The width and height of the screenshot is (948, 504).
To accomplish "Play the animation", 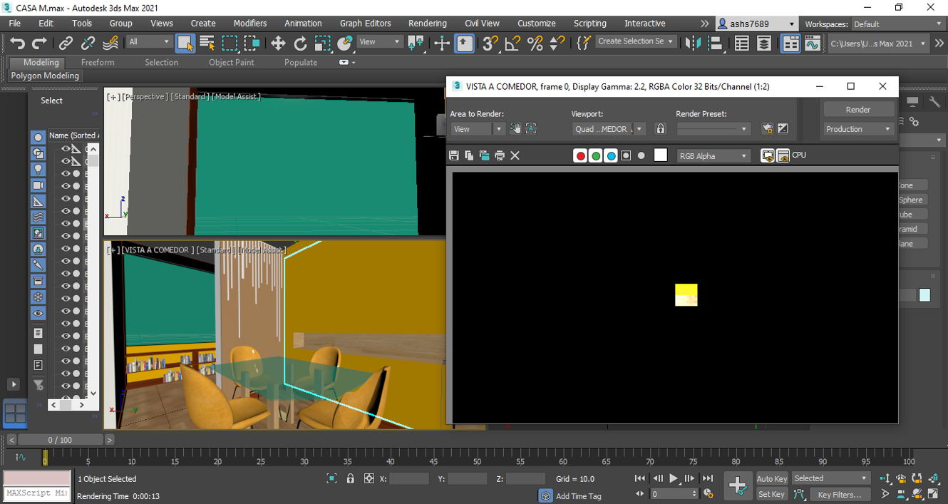I will click(x=674, y=479).
